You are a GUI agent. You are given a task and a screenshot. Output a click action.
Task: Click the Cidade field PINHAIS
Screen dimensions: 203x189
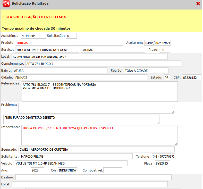[x=81, y=78]
